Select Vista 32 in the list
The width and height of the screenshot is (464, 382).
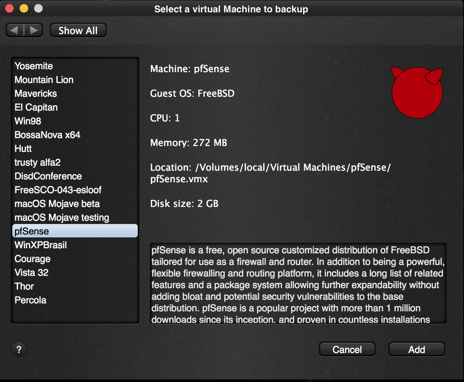(x=75, y=273)
